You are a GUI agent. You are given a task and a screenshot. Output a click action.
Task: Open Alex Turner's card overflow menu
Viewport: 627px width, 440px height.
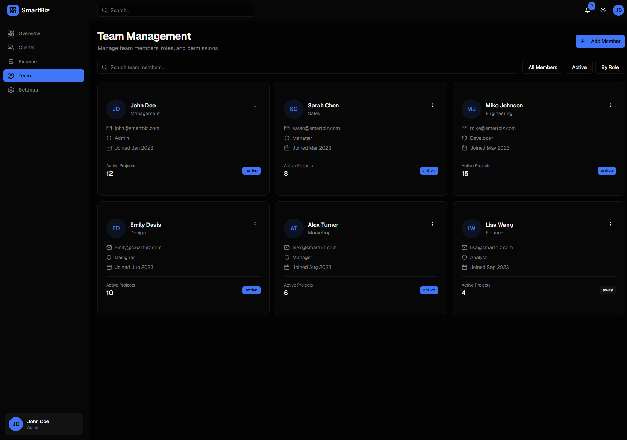click(x=433, y=224)
